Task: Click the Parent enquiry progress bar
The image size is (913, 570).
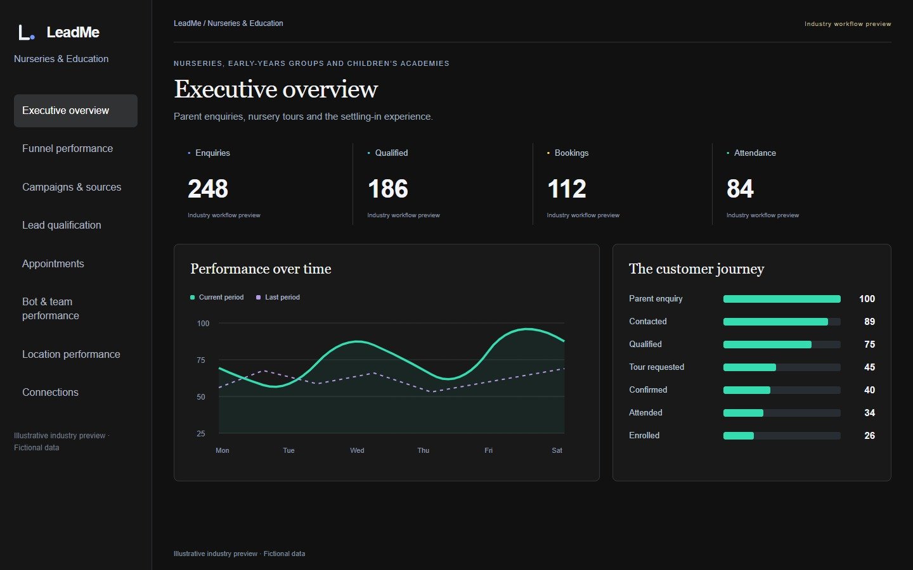Action: pyautogui.click(x=782, y=299)
